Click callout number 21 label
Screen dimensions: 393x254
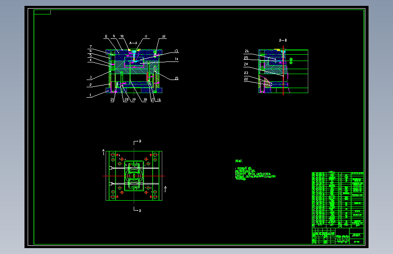point(112,99)
